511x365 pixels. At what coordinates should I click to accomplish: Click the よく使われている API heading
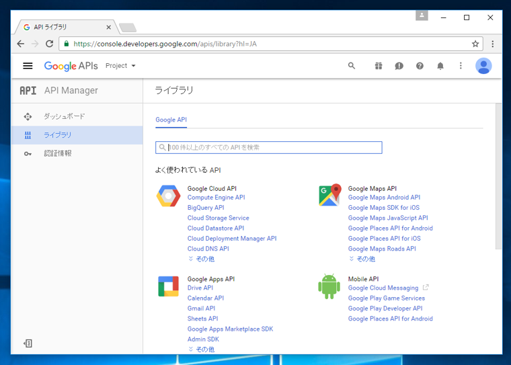click(x=188, y=170)
